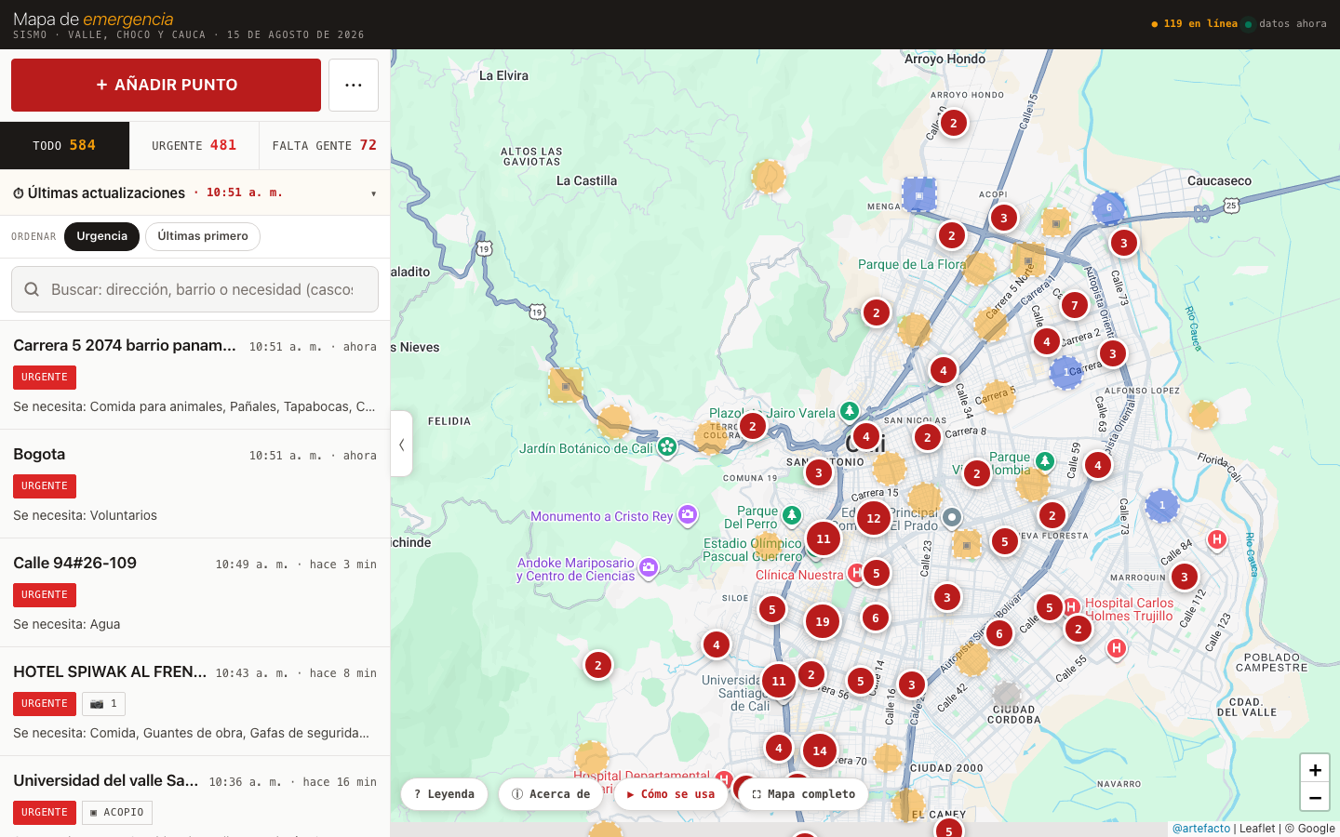Image resolution: width=1340 pixels, height=837 pixels.
Task: Click the blue cluster marker showing 6
Action: (x=1108, y=208)
